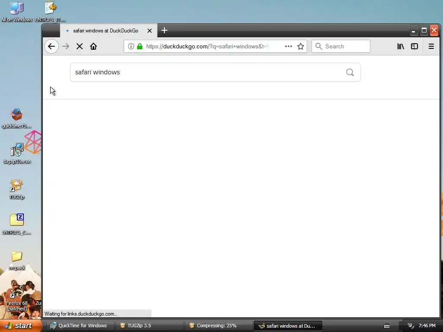Toggle the Firefox sidebar view
Screen dimensions: 443x332
pos(414,46)
